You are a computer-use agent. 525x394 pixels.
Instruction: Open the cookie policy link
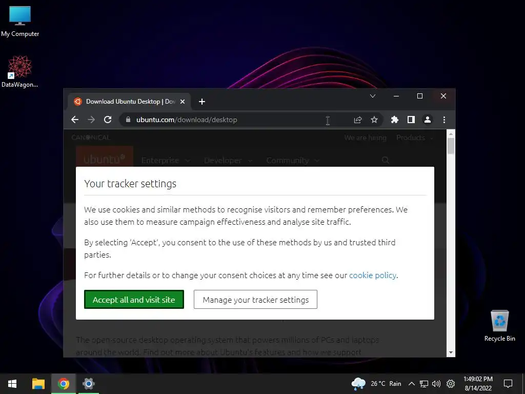pyautogui.click(x=373, y=275)
